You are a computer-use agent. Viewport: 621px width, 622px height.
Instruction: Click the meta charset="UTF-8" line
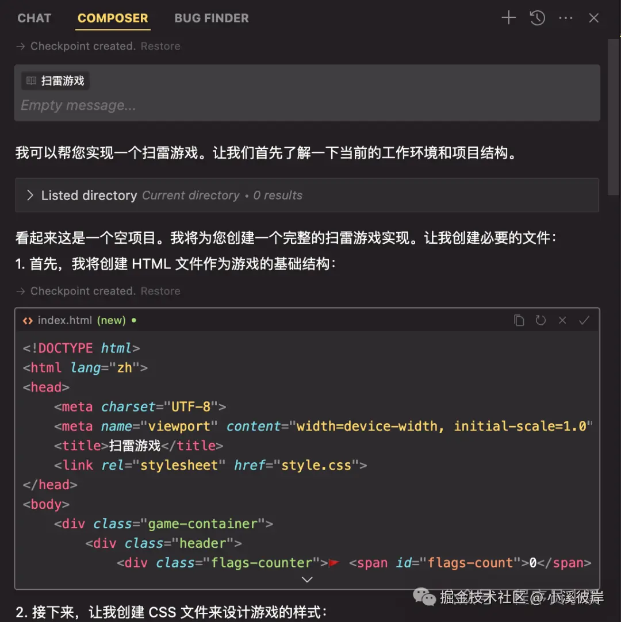140,406
